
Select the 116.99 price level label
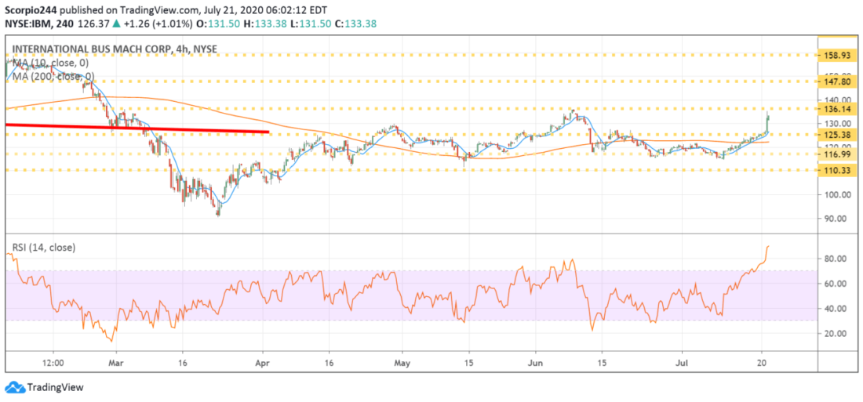pos(839,154)
